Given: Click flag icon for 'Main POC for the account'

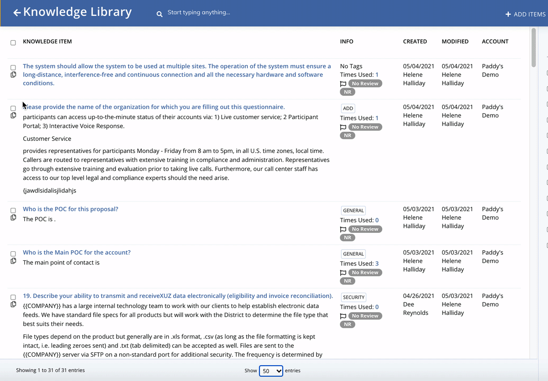Looking at the screenshot, I should coord(343,273).
